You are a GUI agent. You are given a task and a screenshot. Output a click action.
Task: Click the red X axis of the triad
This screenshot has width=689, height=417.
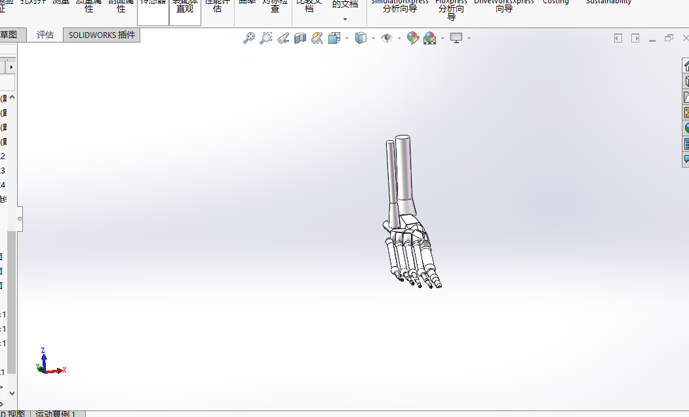[x=56, y=371]
